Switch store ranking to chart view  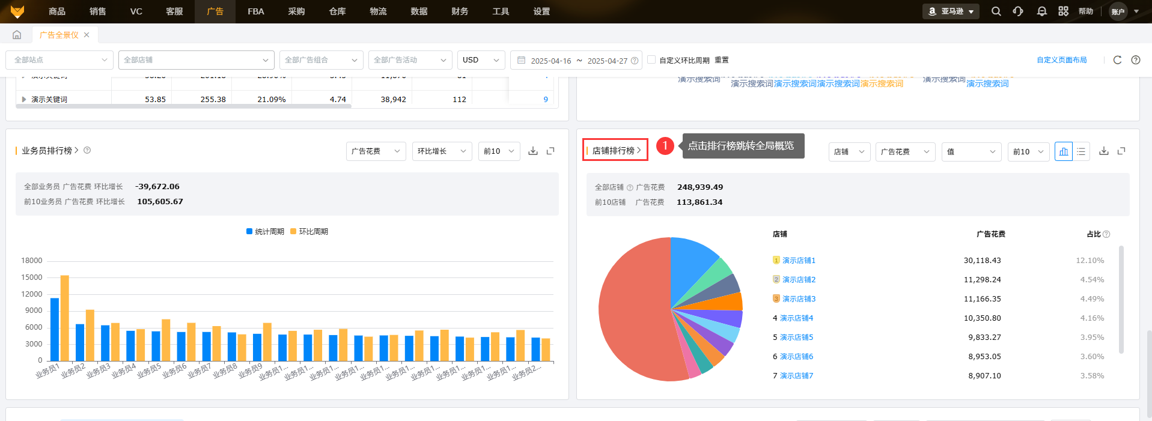[x=1063, y=151]
